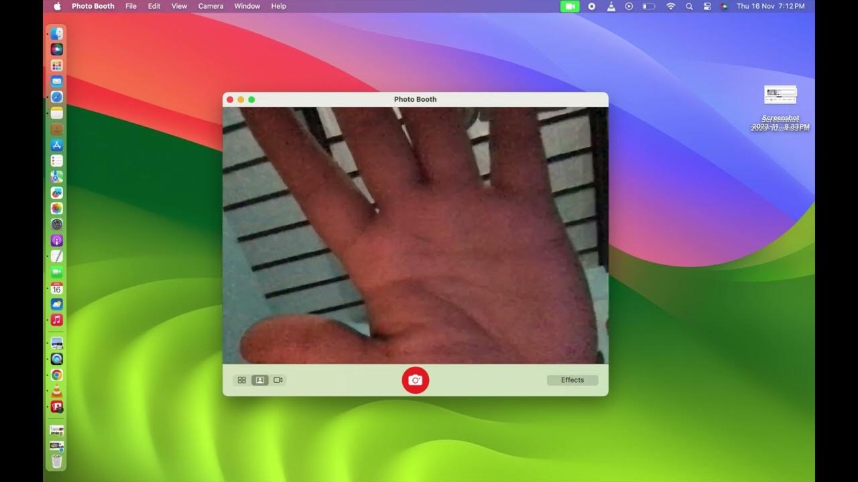The width and height of the screenshot is (858, 482).
Task: Open the dark round icon below Photos in Dock
Action: 57,224
